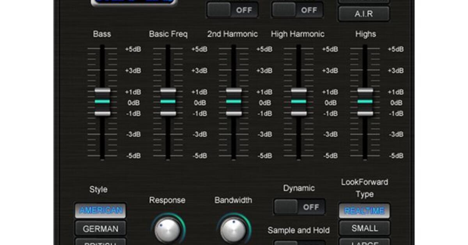Turn on the Dynamic switch
The image size is (468, 245).
(x=298, y=207)
